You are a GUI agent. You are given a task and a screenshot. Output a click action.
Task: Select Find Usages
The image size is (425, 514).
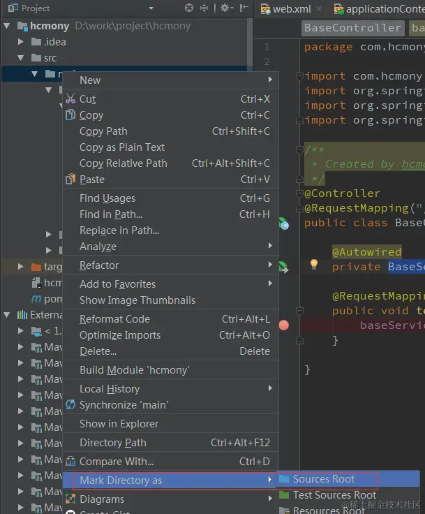(x=171, y=198)
